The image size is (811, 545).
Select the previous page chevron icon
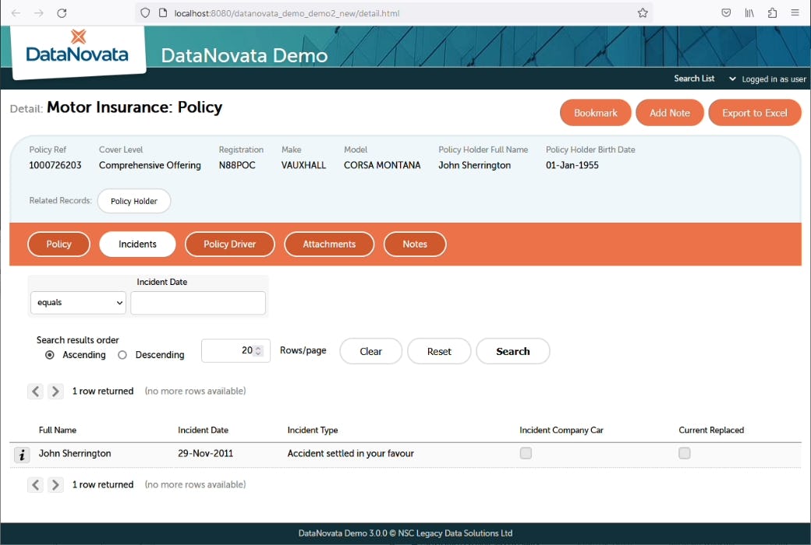click(x=36, y=391)
